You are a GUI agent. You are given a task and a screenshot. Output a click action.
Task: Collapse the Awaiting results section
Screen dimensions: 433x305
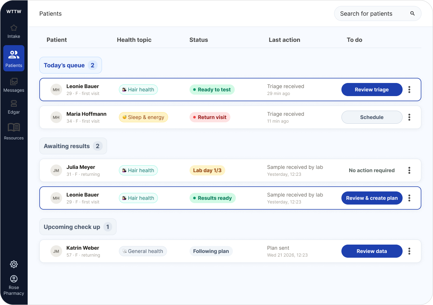point(73,146)
